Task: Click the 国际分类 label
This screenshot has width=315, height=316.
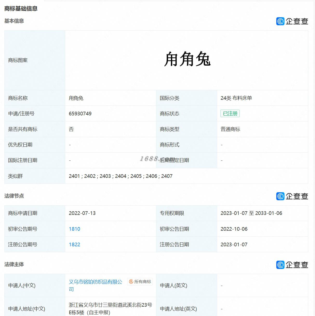Action: 170,98
